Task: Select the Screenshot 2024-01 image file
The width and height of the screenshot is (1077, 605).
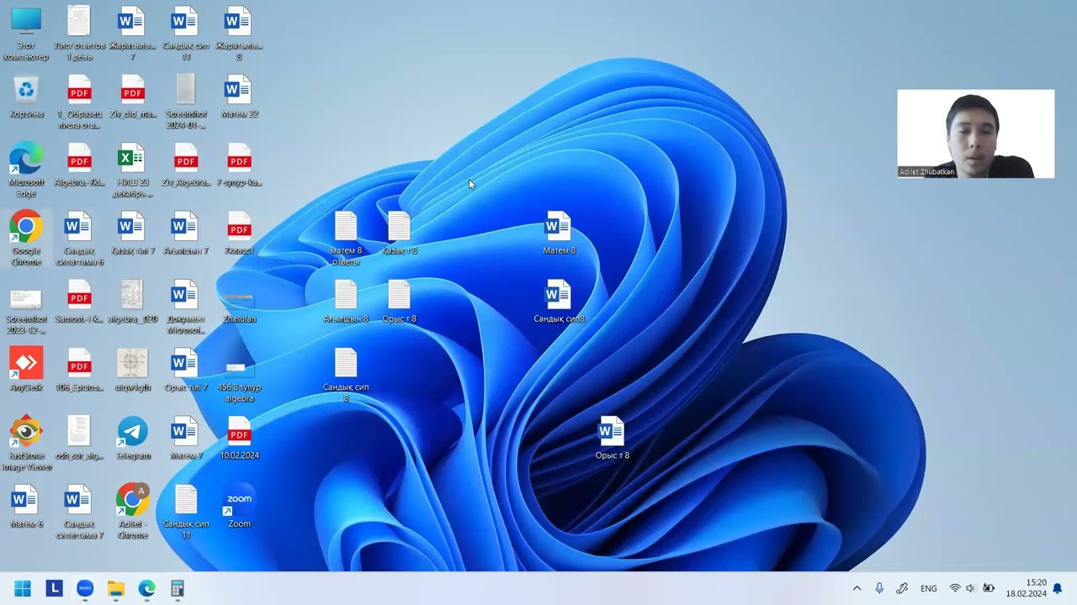Action: point(186,102)
